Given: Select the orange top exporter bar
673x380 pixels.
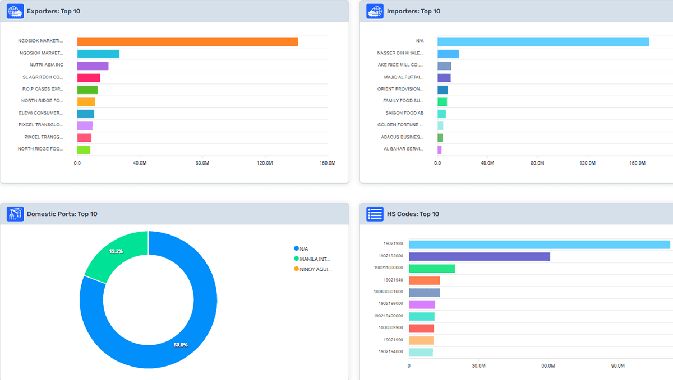Looking at the screenshot, I should coord(187,42).
